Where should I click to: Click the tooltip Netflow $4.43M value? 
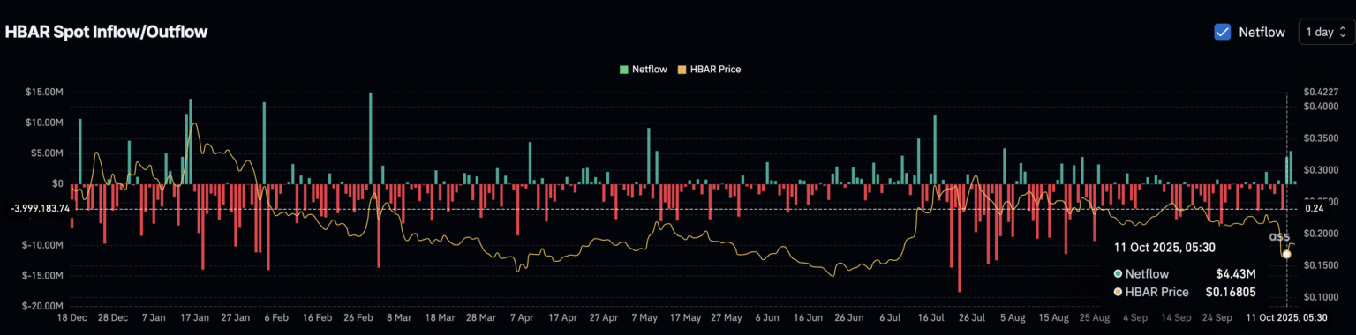(x=1236, y=274)
